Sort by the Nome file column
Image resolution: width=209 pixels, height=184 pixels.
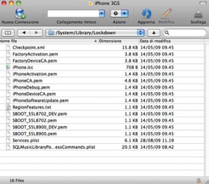click(x=49, y=41)
